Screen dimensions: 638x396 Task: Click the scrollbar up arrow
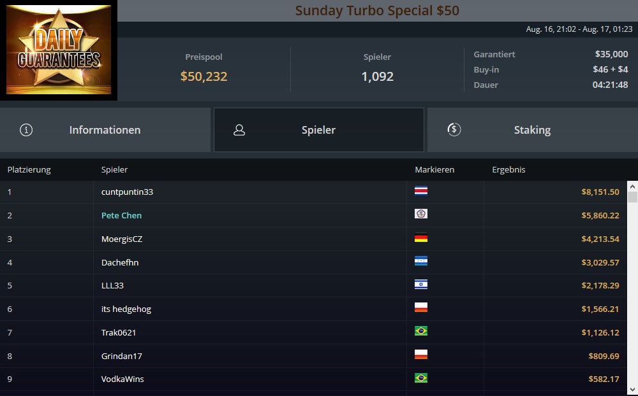click(632, 187)
